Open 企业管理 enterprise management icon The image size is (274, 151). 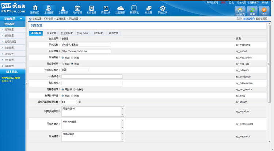(63, 10)
